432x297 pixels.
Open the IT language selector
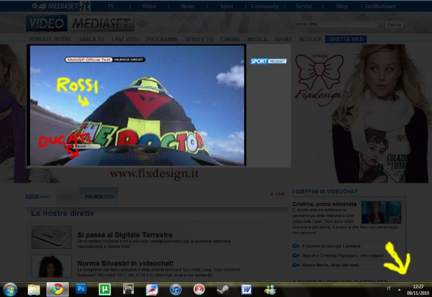click(389, 289)
